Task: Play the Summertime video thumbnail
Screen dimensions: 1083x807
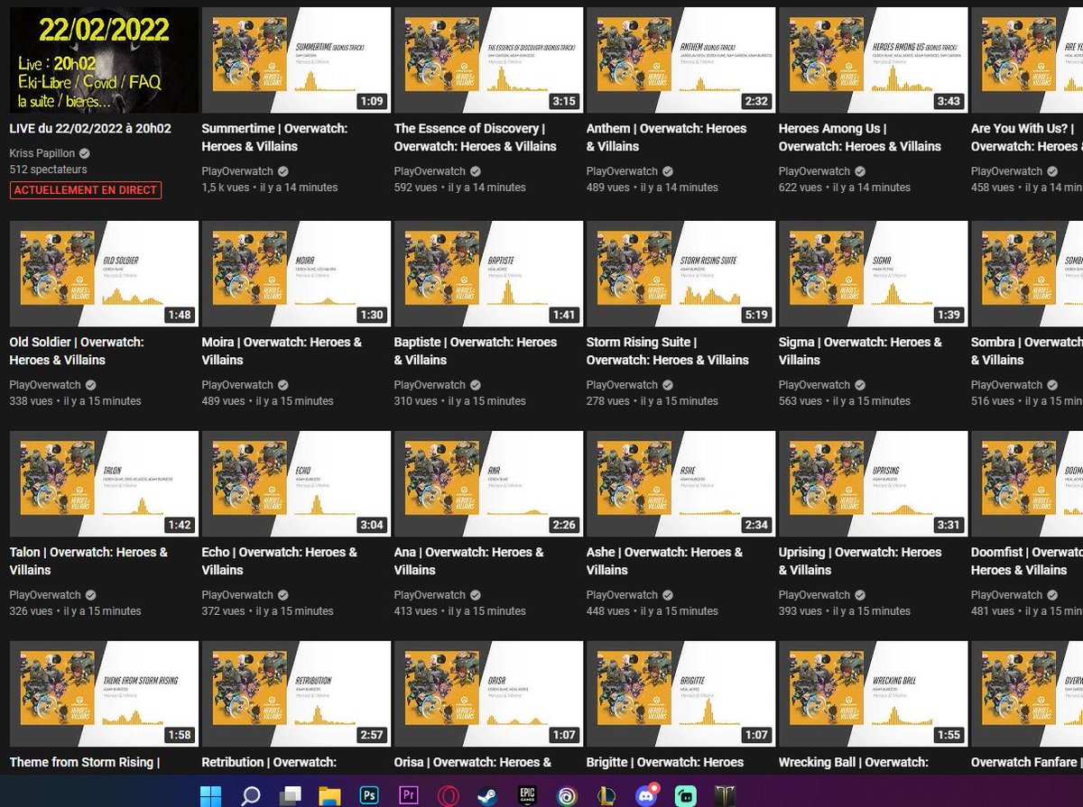Action: point(296,60)
